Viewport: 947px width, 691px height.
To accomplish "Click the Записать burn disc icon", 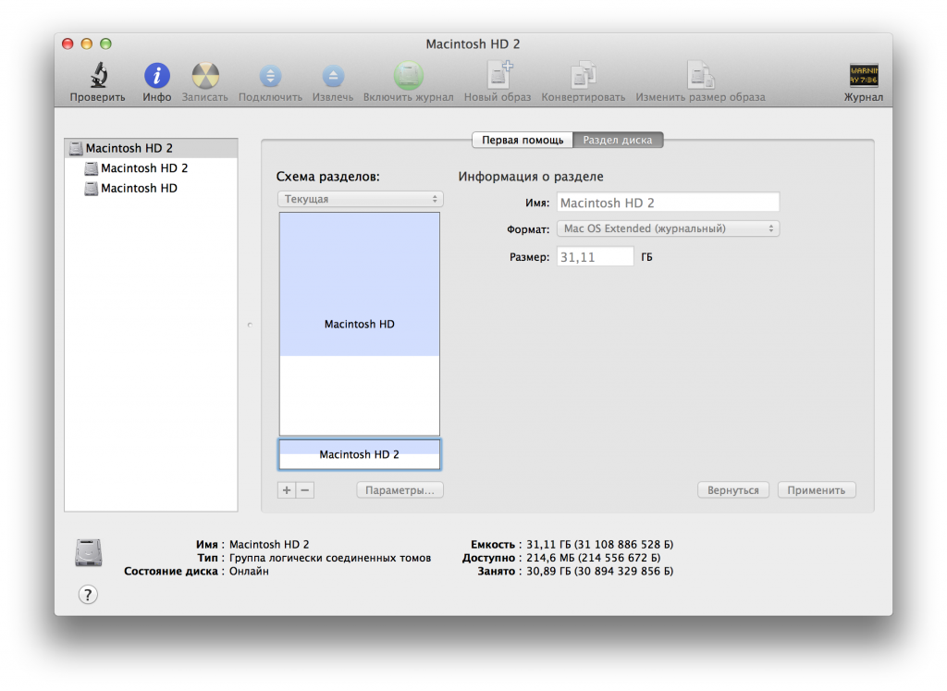I will pyautogui.click(x=204, y=76).
